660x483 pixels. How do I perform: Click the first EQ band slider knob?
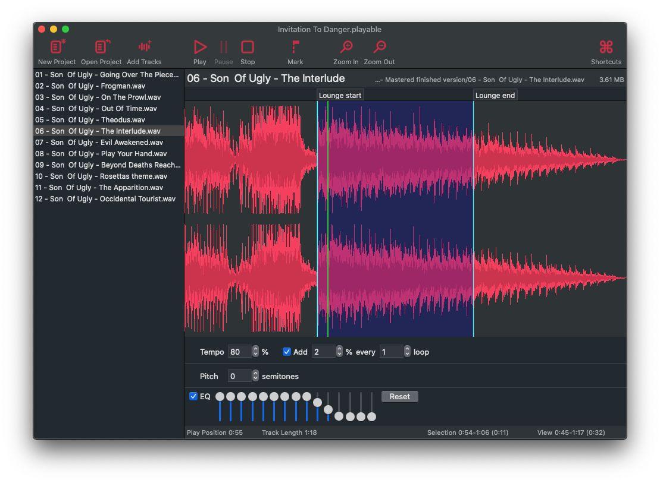tap(220, 396)
